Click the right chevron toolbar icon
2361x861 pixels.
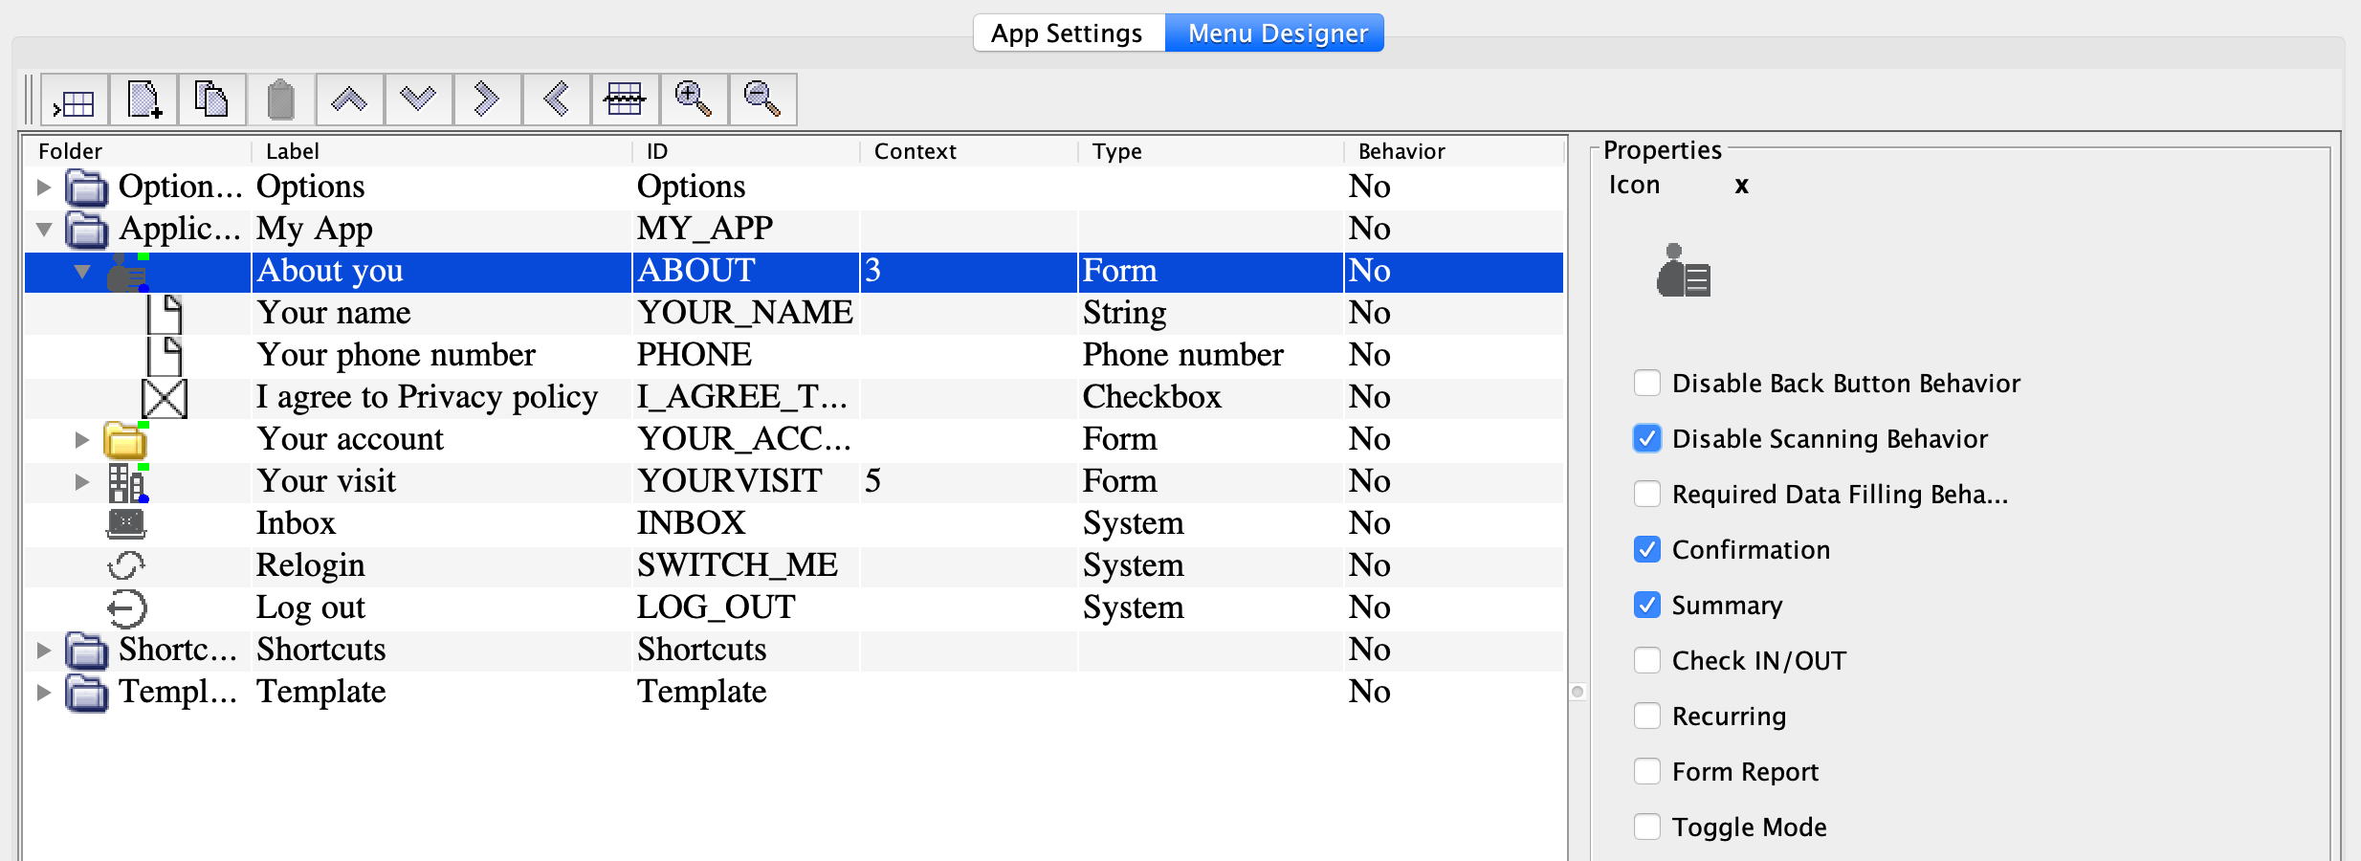(x=487, y=100)
